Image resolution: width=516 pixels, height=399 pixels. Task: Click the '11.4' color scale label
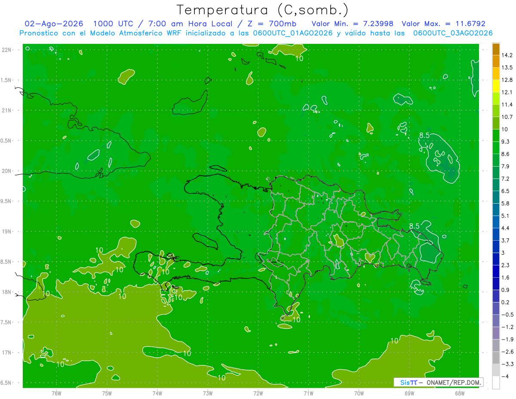click(507, 105)
